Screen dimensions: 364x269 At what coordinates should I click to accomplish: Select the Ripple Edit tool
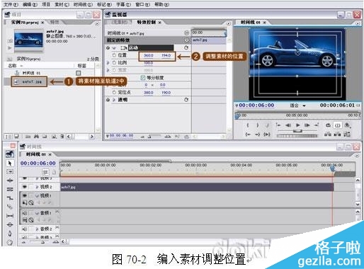click(x=10, y=181)
